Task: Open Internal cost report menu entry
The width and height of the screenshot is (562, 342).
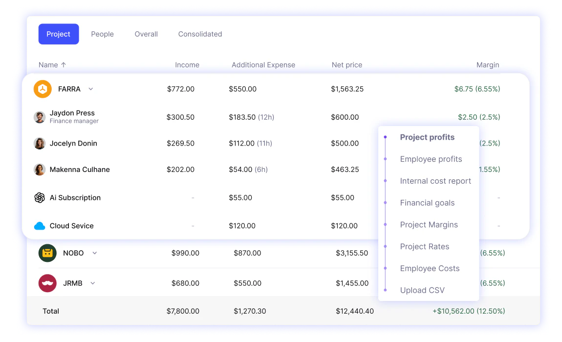Action: [435, 181]
